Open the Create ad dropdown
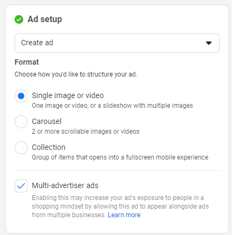The image size is (232, 235). (x=117, y=43)
